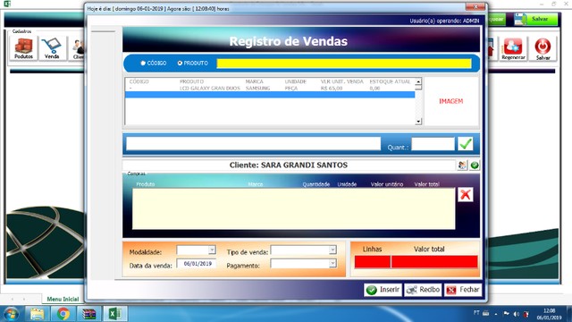Select the PRODUTO radio button
Viewport: 572px width, 322px height.
pos(180,64)
